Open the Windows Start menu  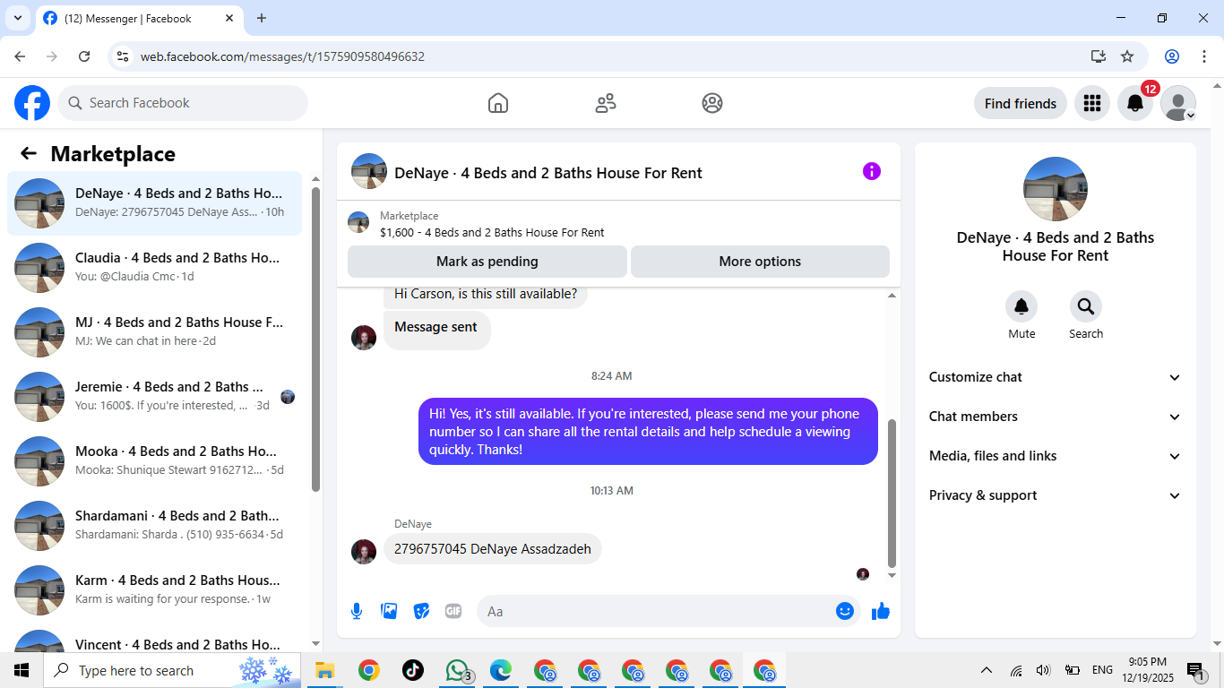tap(22, 670)
